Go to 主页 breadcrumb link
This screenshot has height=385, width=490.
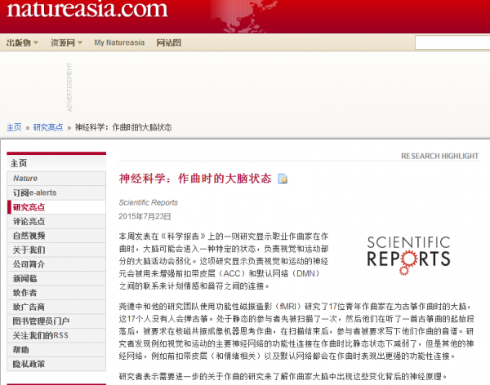point(14,127)
